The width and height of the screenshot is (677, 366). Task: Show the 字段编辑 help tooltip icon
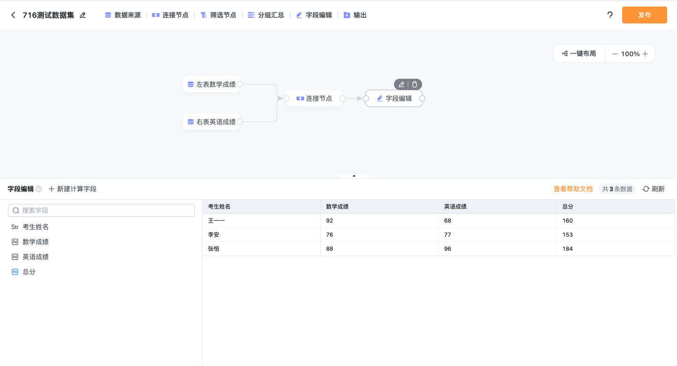(39, 189)
